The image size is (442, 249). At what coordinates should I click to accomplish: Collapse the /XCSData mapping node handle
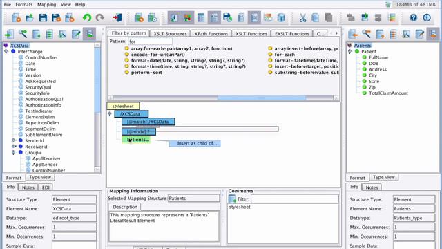[110, 114]
